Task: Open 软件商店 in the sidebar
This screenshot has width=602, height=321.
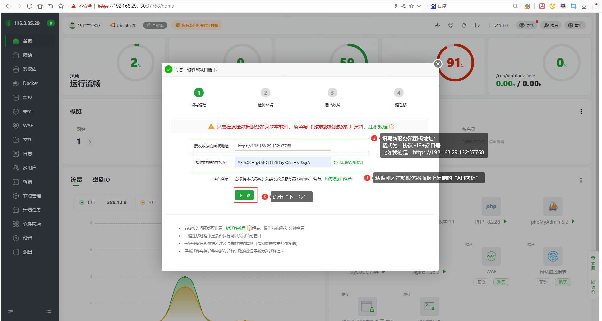Action: click(32, 224)
